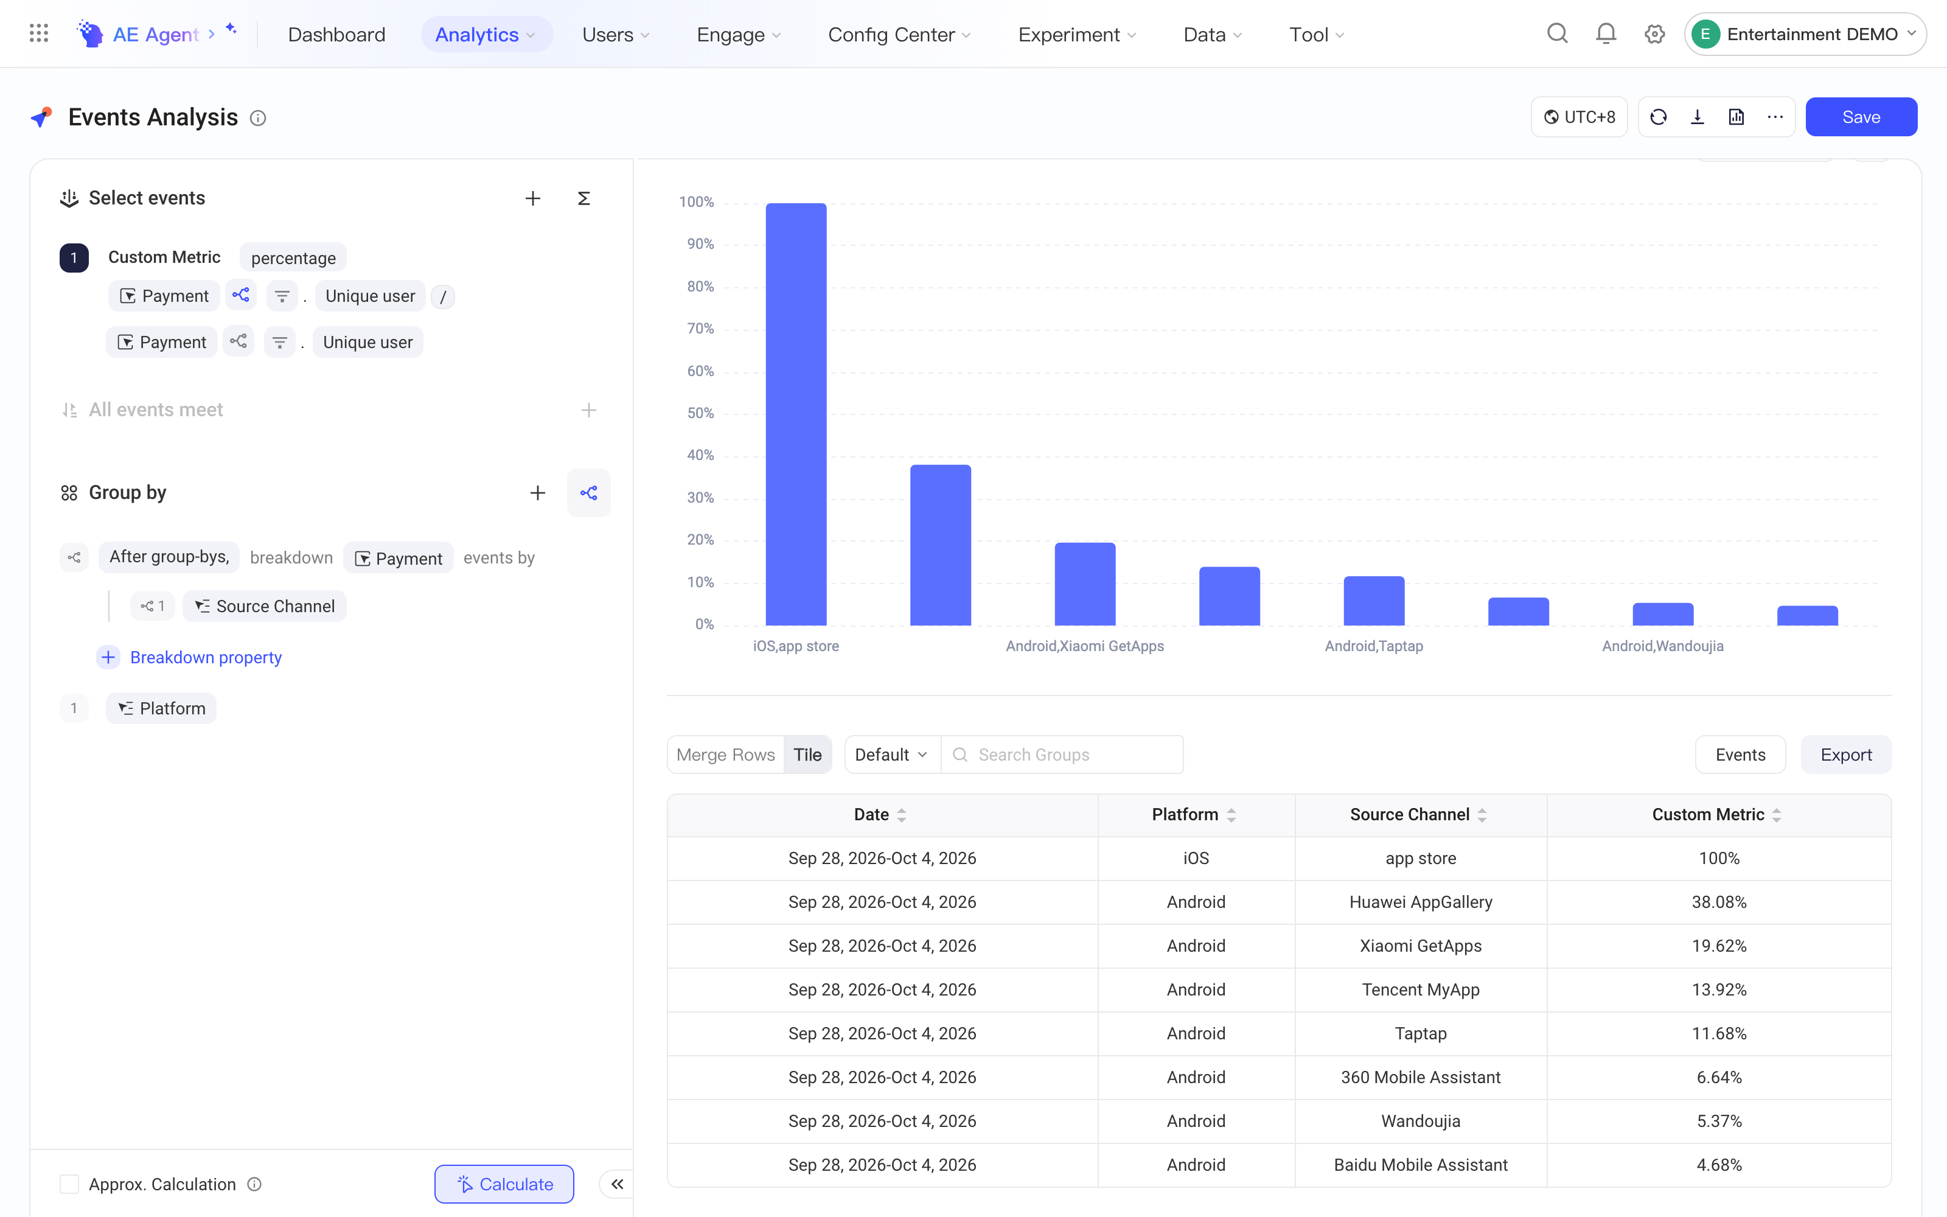The width and height of the screenshot is (1947, 1217).
Task: Open the percentage format selector
Action: [x=293, y=257]
